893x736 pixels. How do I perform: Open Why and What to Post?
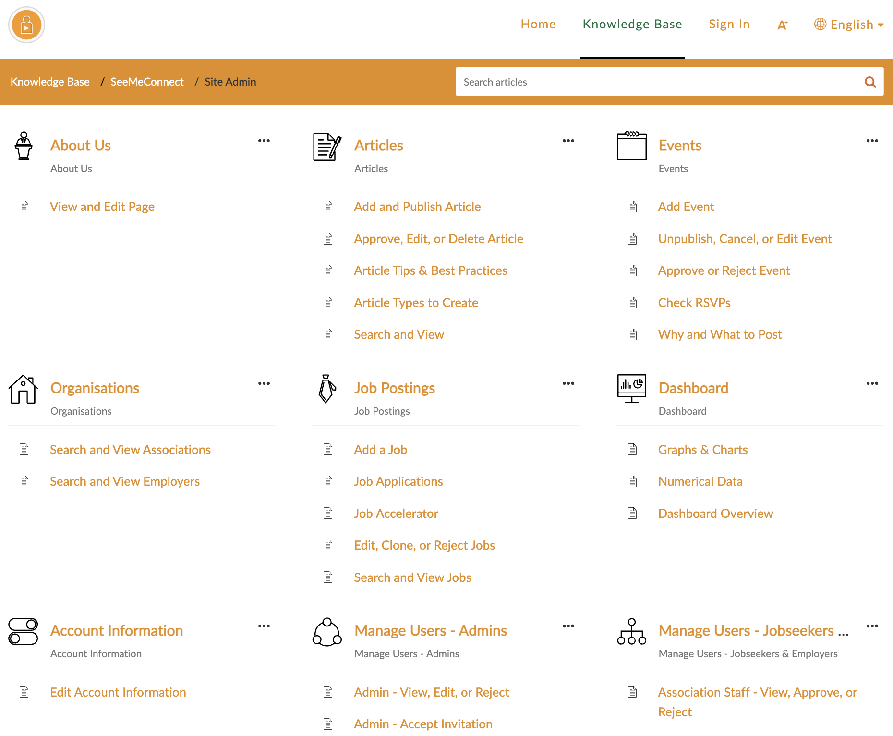click(720, 334)
